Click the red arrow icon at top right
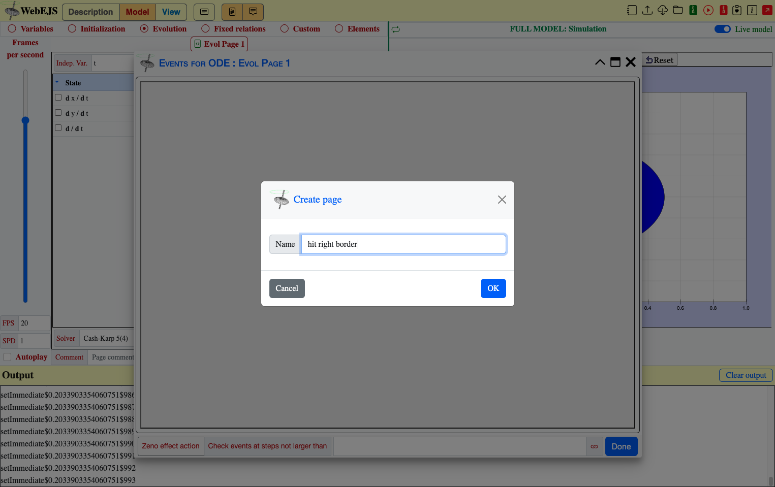Image resolution: width=775 pixels, height=487 pixels. (x=767, y=10)
